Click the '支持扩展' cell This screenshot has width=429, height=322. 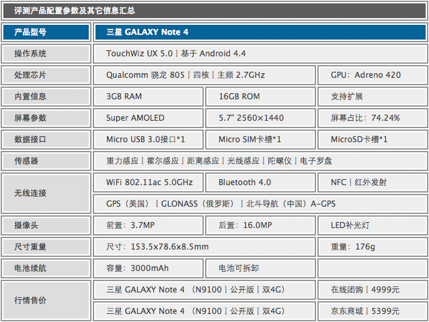373,97
